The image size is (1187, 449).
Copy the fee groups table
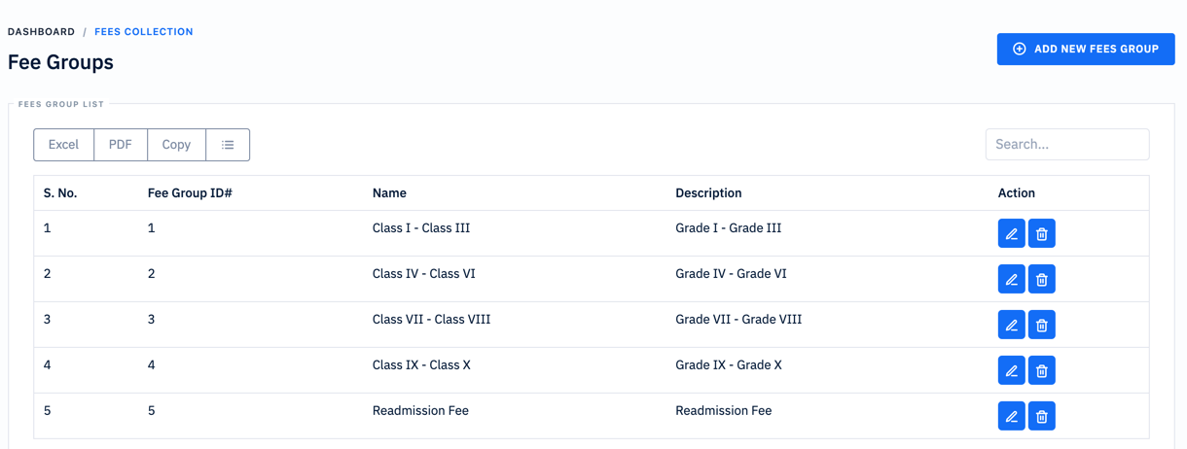tap(176, 145)
